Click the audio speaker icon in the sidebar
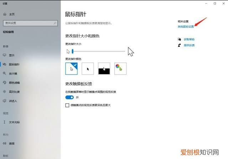Viewport: 228px width, 159px height. [5, 143]
